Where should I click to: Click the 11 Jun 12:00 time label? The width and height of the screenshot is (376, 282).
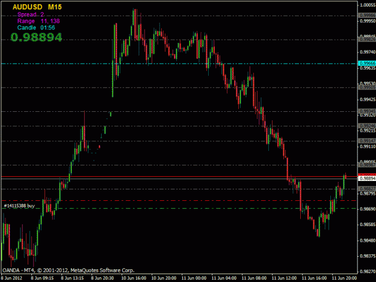pyautogui.click(x=284, y=278)
